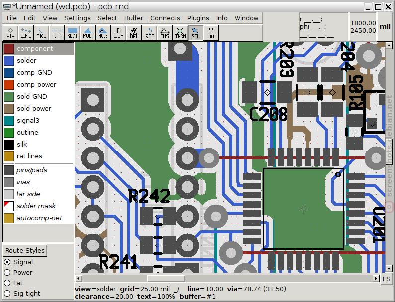
Task: Toggle sold-power layer color swatch
Action: coord(9,109)
